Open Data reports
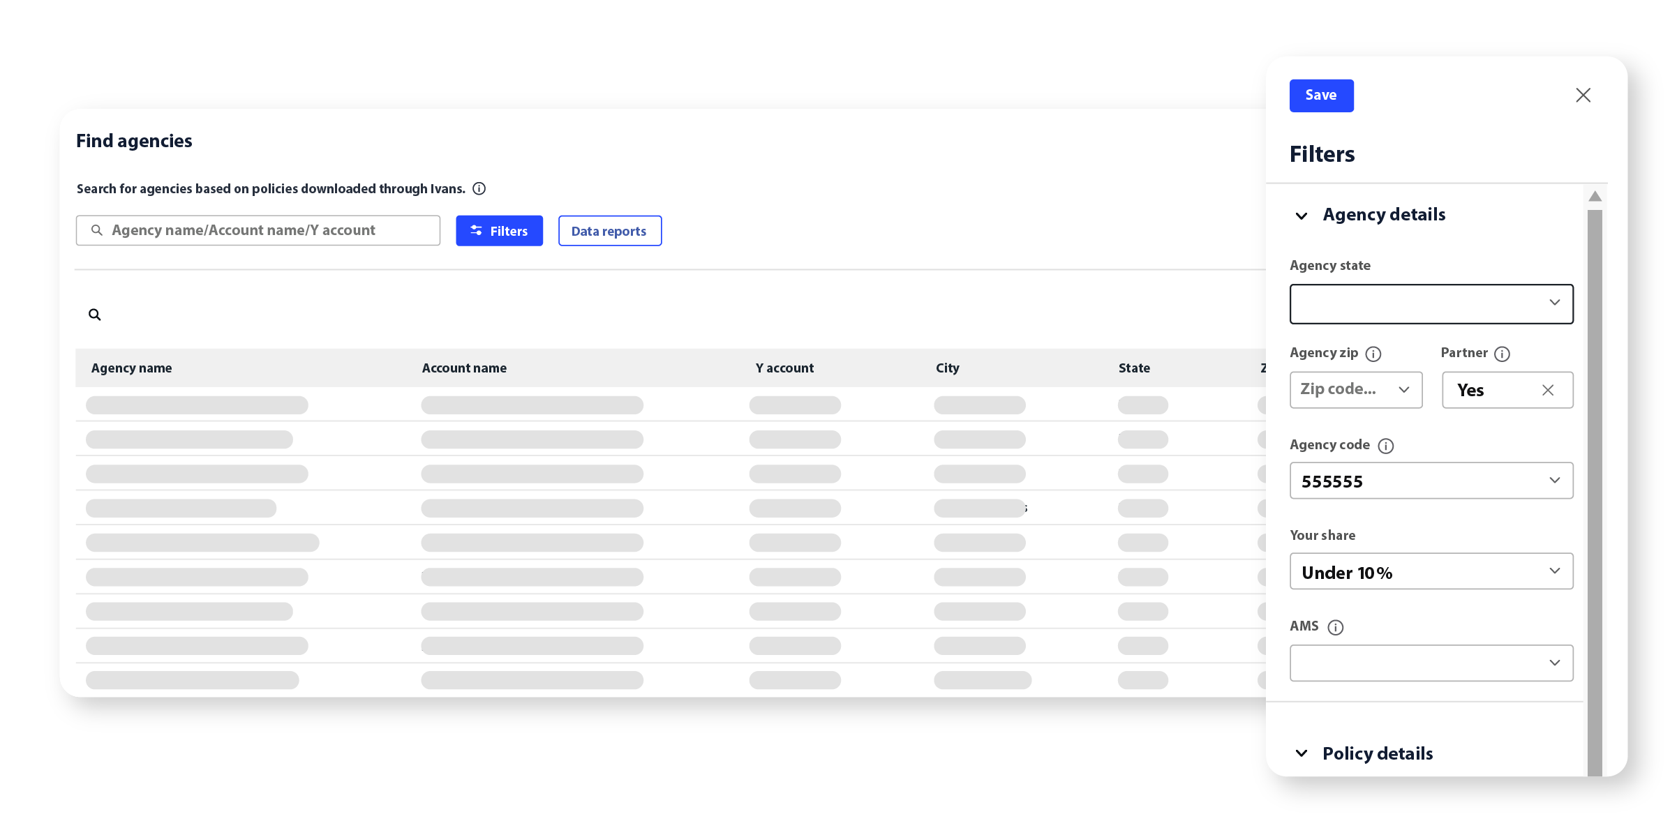 [609, 231]
